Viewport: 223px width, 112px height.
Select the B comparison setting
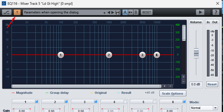pyautogui.click(x=136, y=12)
